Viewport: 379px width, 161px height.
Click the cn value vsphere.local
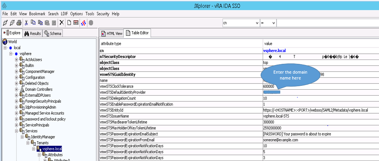(274, 51)
